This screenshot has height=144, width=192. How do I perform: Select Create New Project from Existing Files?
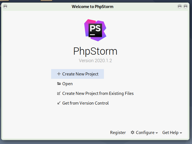tap(98, 94)
